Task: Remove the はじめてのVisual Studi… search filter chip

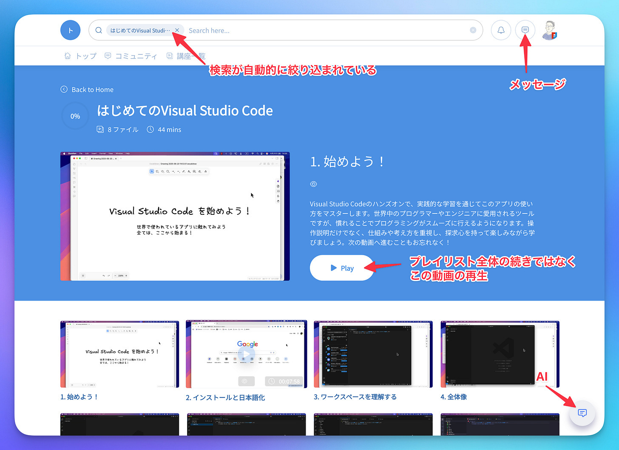Action: tap(177, 30)
